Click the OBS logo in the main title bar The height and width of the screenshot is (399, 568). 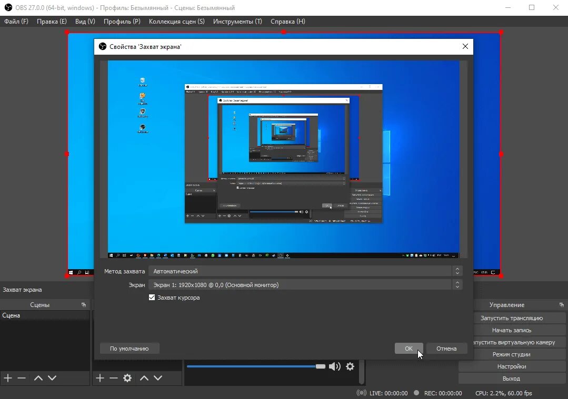point(8,7)
